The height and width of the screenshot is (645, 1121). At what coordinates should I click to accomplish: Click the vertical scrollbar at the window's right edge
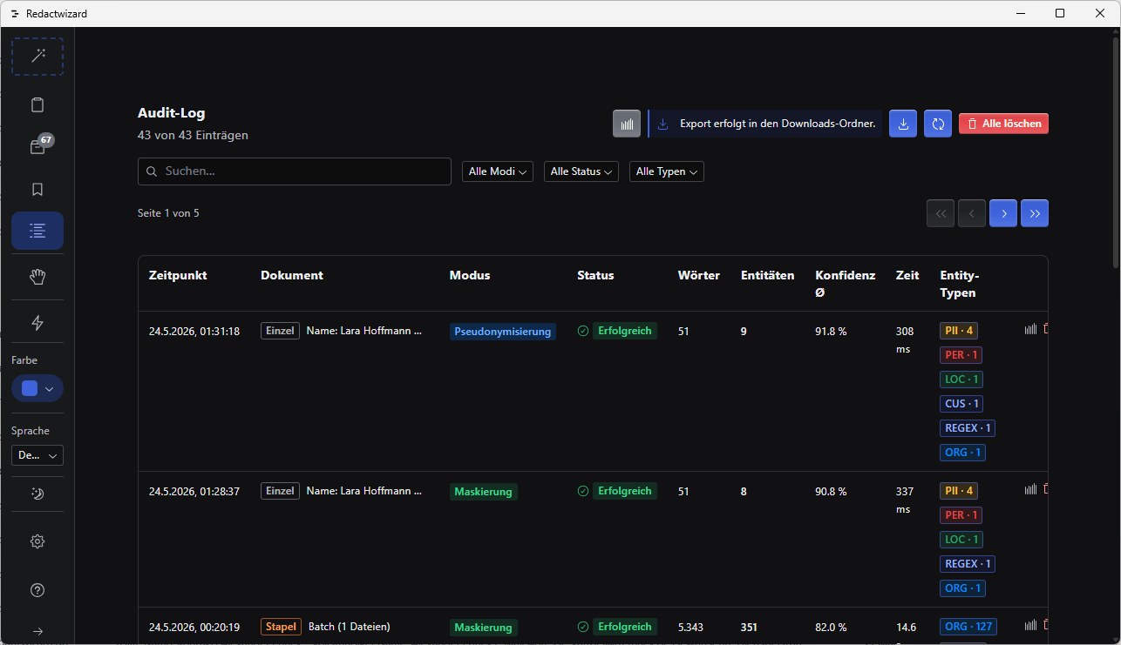pos(1116,152)
